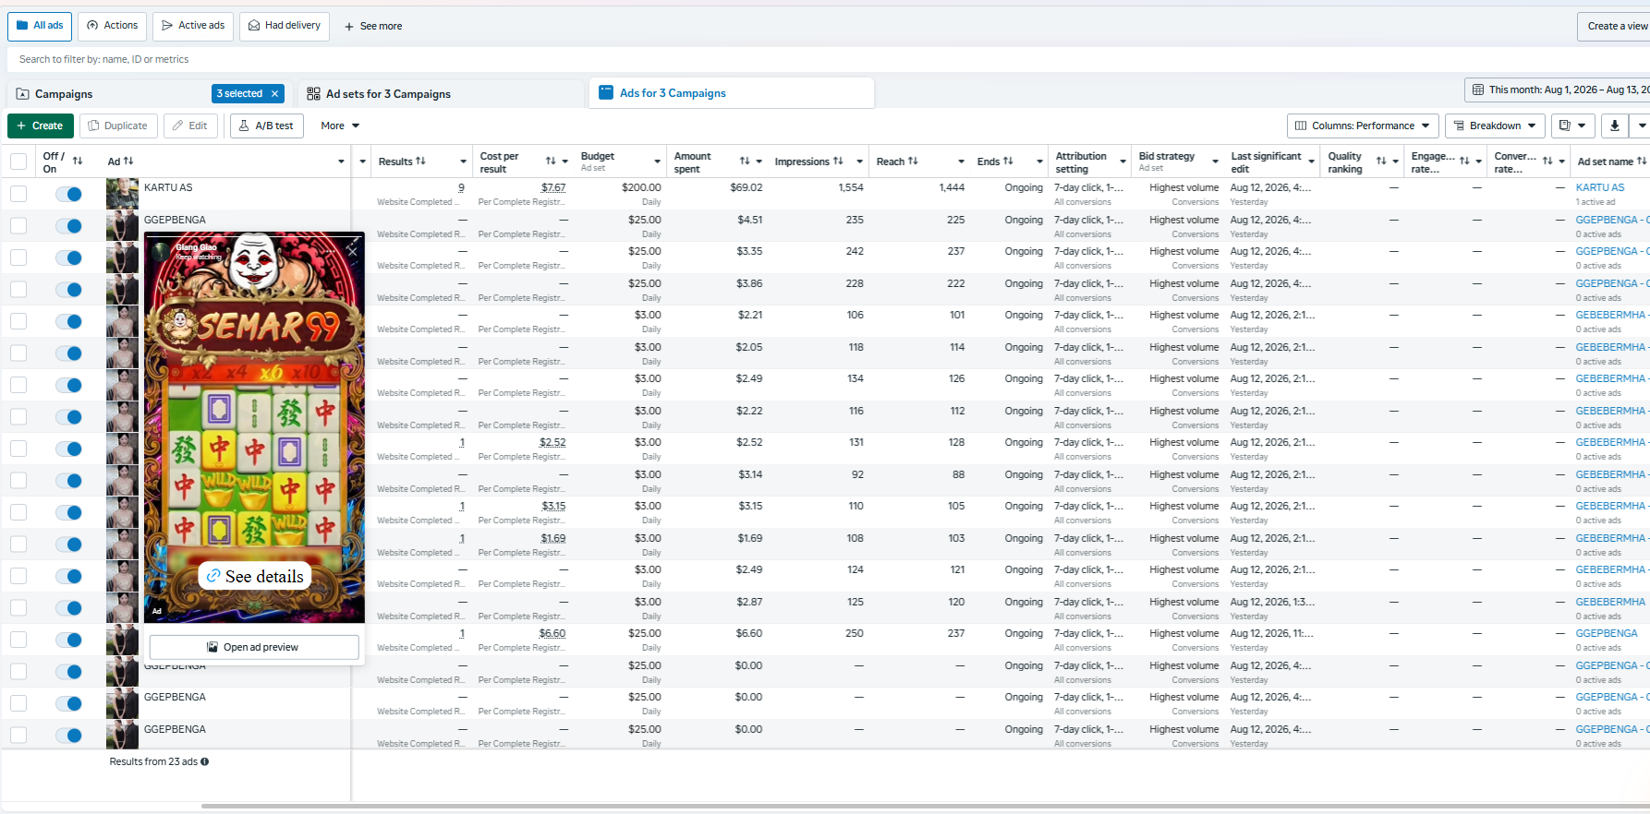This screenshot has height=814, width=1650.
Task: Toggle off the KARTU AS ad switch
Action: (68, 194)
